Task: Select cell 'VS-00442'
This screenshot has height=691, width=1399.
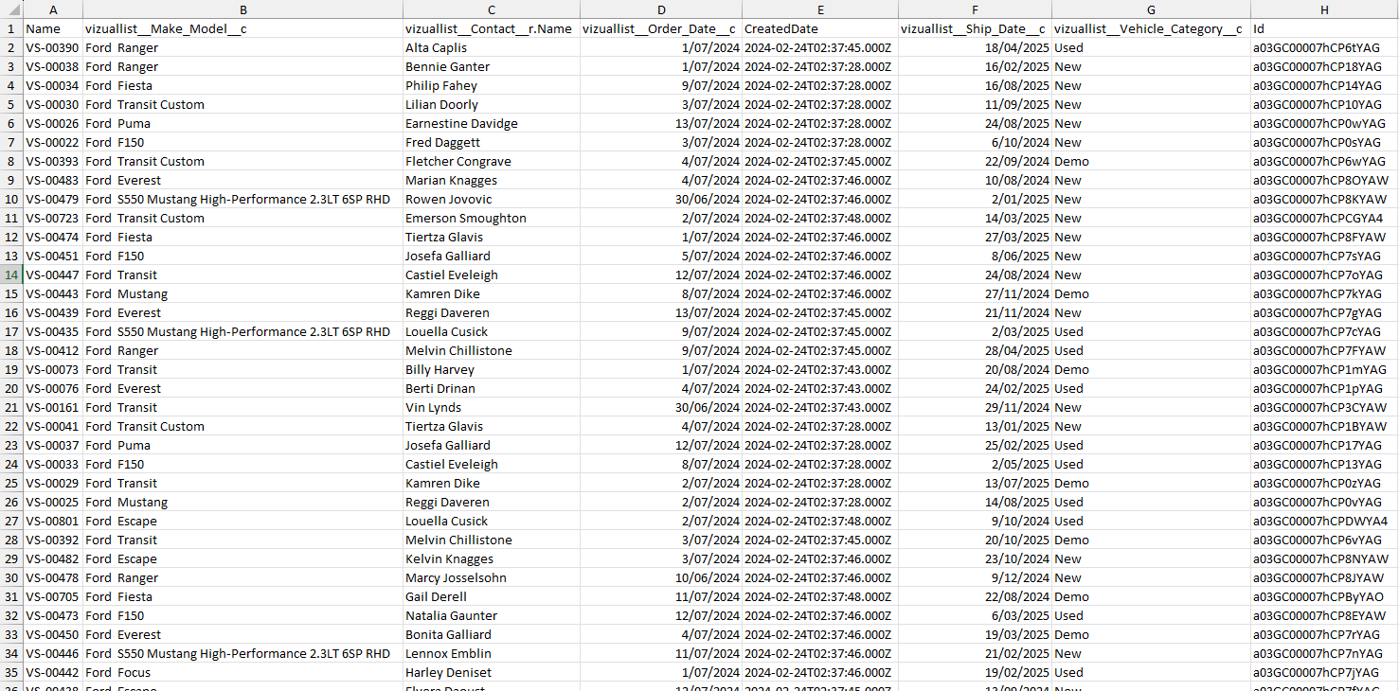Action: (x=53, y=672)
